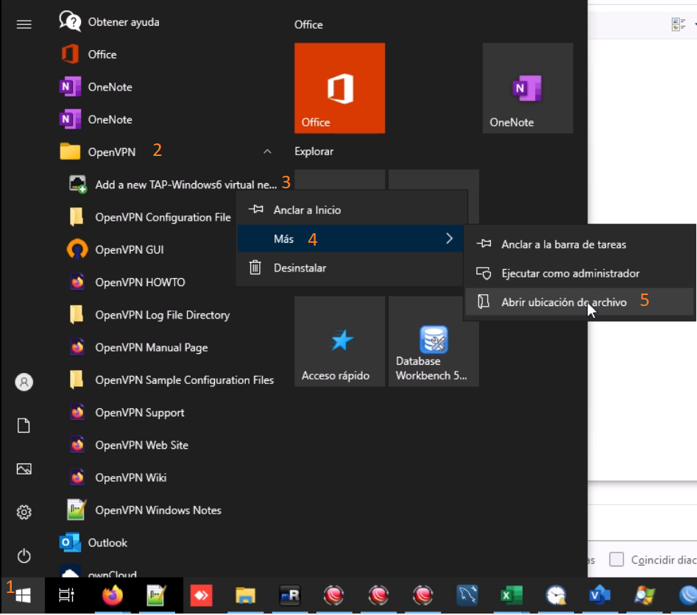This screenshot has width=697, height=615.
Task: Launch OpenVPN GUI
Action: pyautogui.click(x=116, y=249)
